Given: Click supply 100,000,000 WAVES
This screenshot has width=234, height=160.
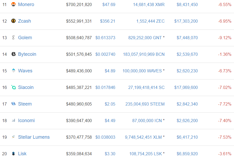Looking at the screenshot, I should [x=142, y=71].
